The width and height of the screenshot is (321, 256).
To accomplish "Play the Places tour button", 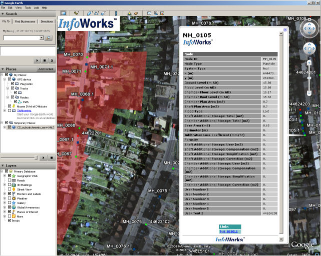I will tap(43, 157).
